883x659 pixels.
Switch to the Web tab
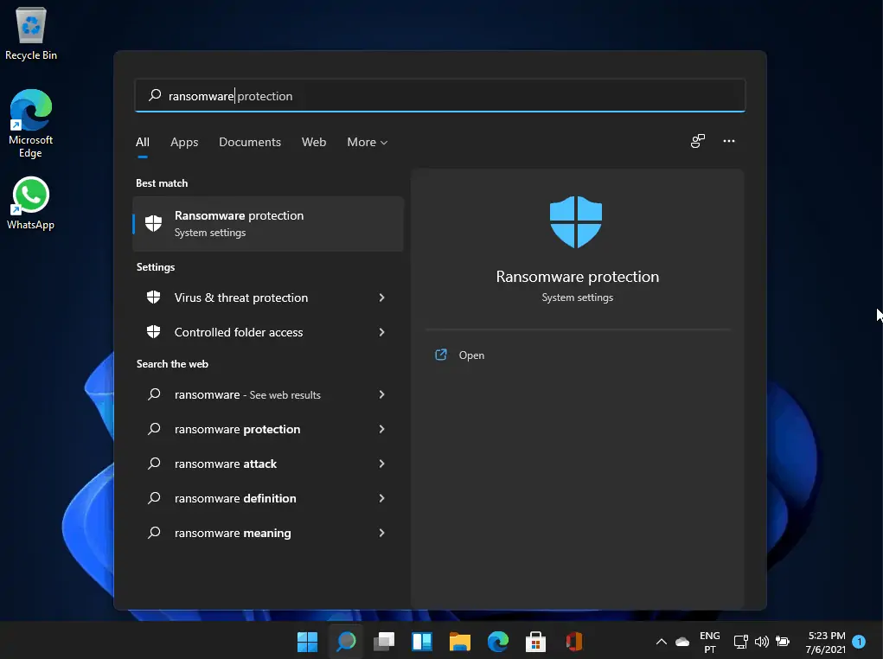(314, 142)
